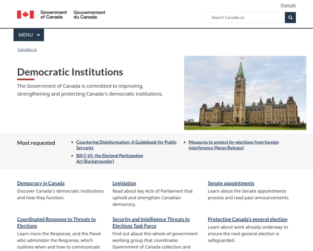
Task: Focus the Search Canada.ca field
Action: tap(246, 18)
